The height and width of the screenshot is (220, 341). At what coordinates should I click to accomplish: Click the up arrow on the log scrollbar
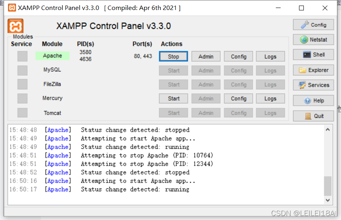[x=328, y=130]
